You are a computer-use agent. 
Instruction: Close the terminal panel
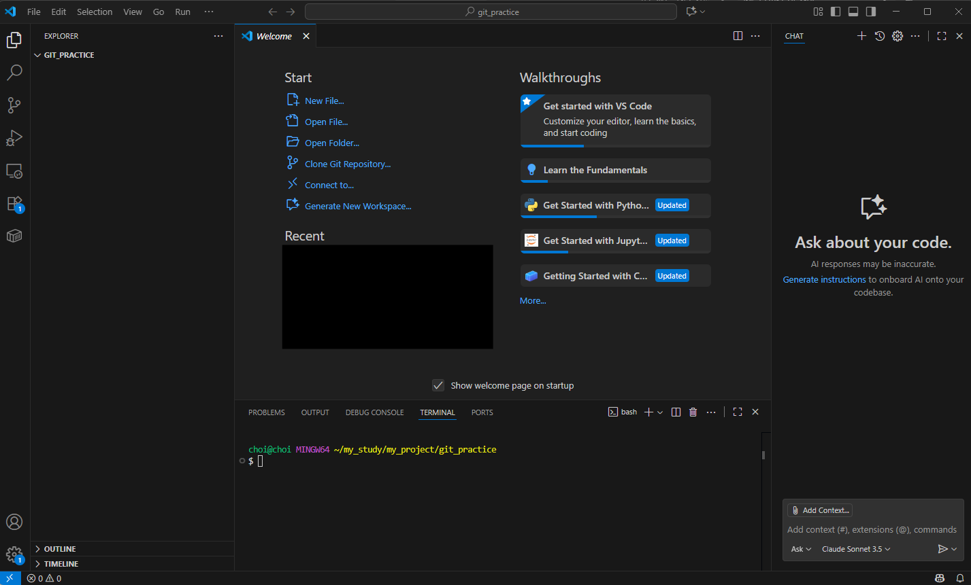point(755,412)
